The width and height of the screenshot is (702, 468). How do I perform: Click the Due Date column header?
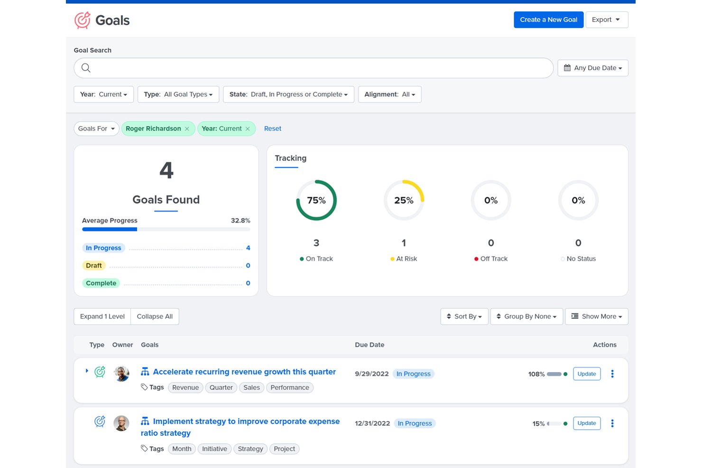coord(369,345)
